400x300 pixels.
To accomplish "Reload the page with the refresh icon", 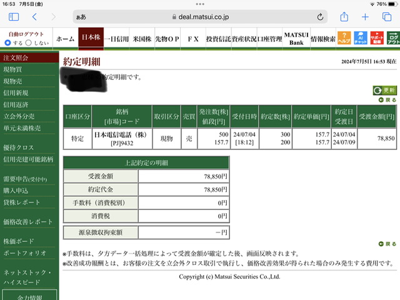I will click(320, 17).
